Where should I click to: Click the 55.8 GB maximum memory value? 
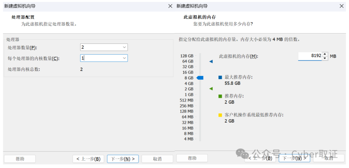pos(233,83)
